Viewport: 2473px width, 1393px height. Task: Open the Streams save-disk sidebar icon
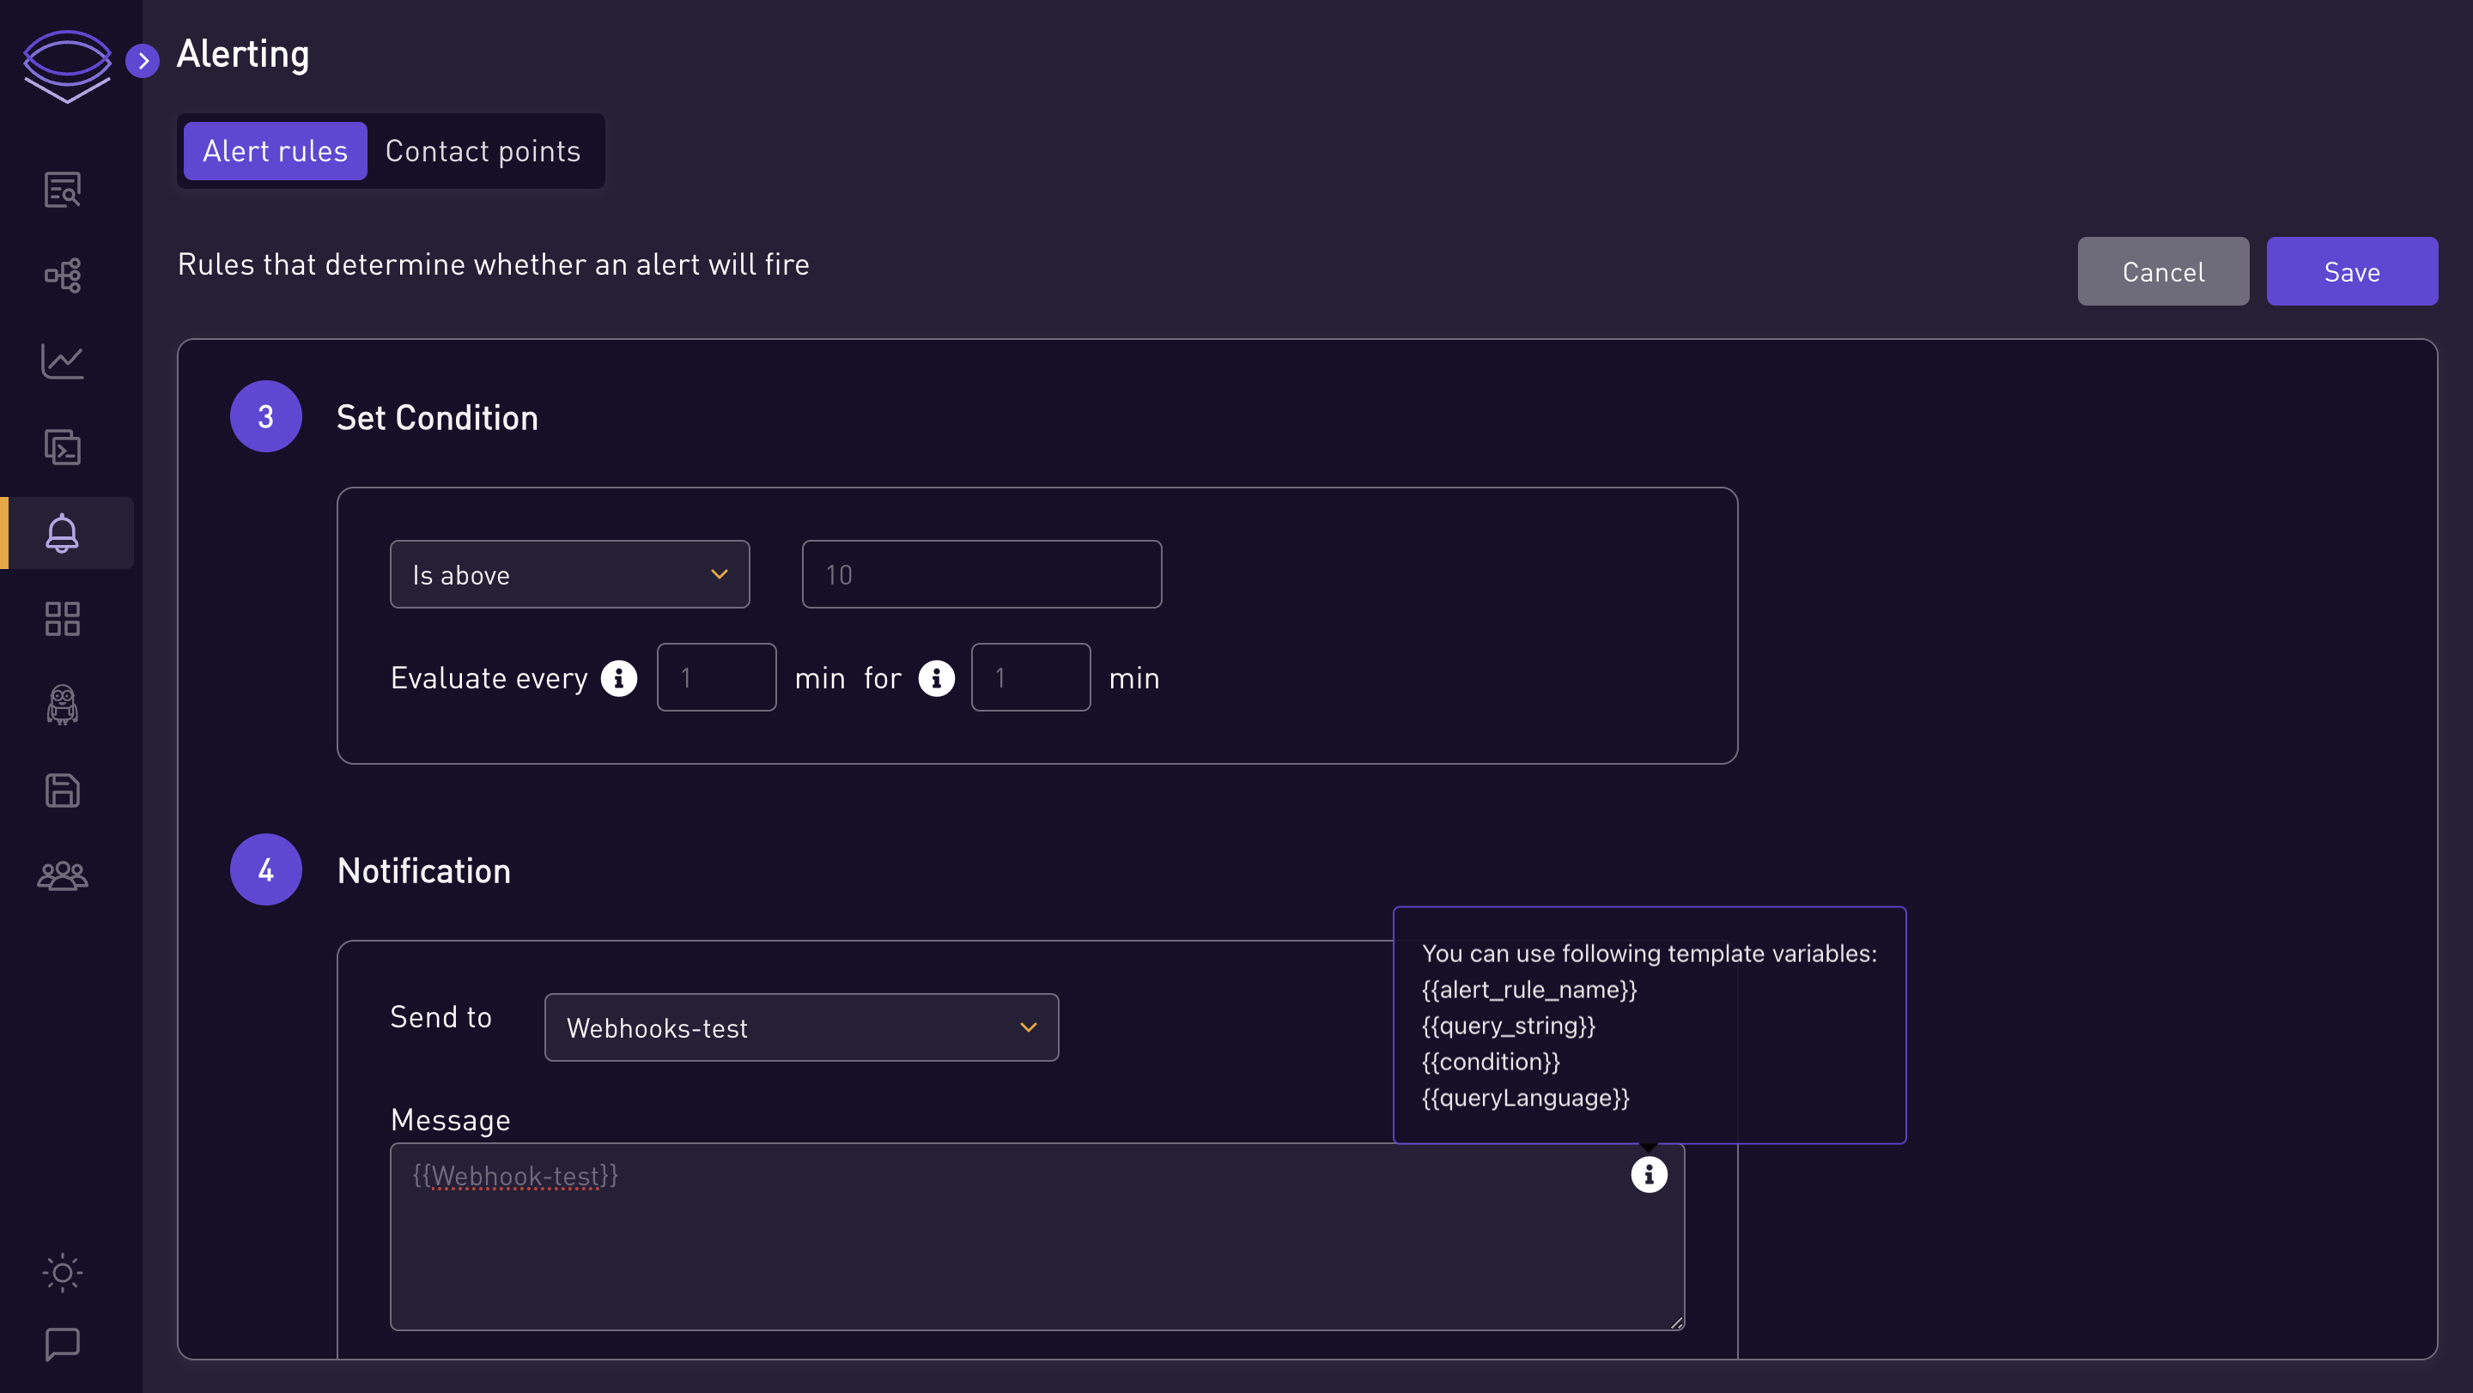[63, 790]
